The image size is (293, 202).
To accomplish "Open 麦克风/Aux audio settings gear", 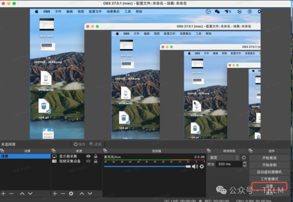I will [202, 166].
